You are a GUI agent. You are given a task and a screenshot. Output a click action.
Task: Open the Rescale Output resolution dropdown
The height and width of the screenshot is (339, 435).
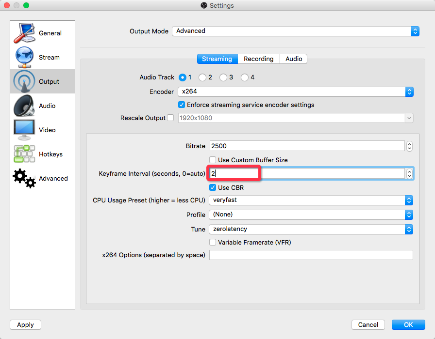tap(296, 118)
